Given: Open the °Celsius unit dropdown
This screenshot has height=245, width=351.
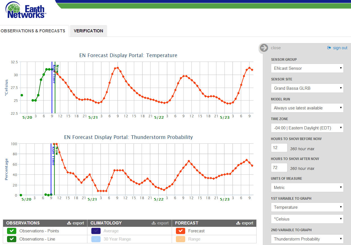Looking at the screenshot, I should point(307,219).
